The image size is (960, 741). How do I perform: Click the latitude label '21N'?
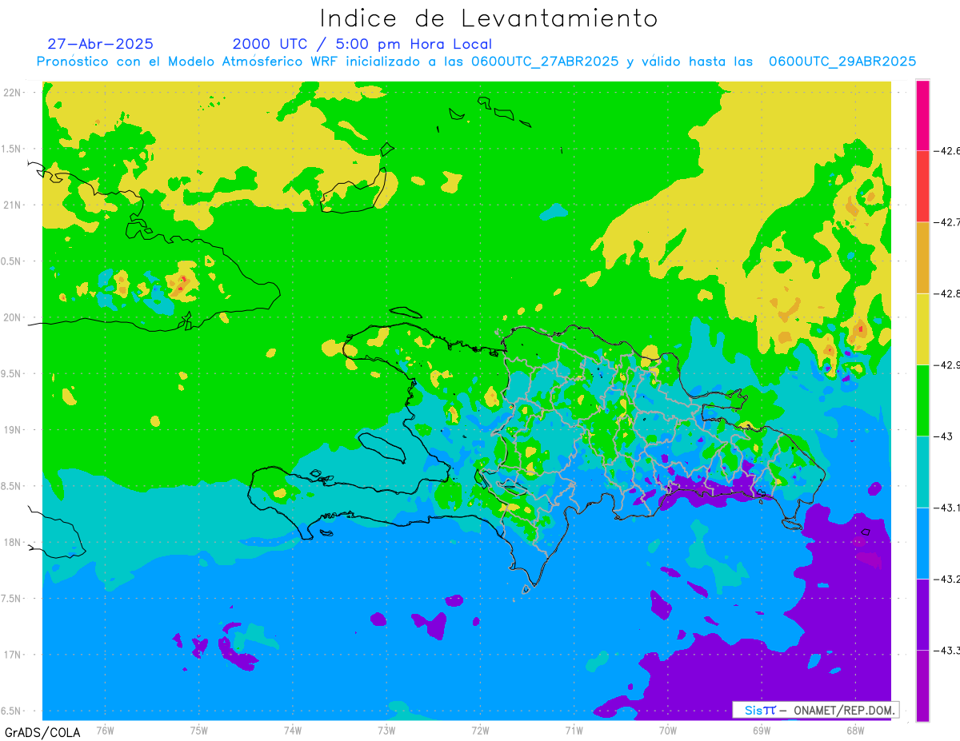tap(13, 205)
